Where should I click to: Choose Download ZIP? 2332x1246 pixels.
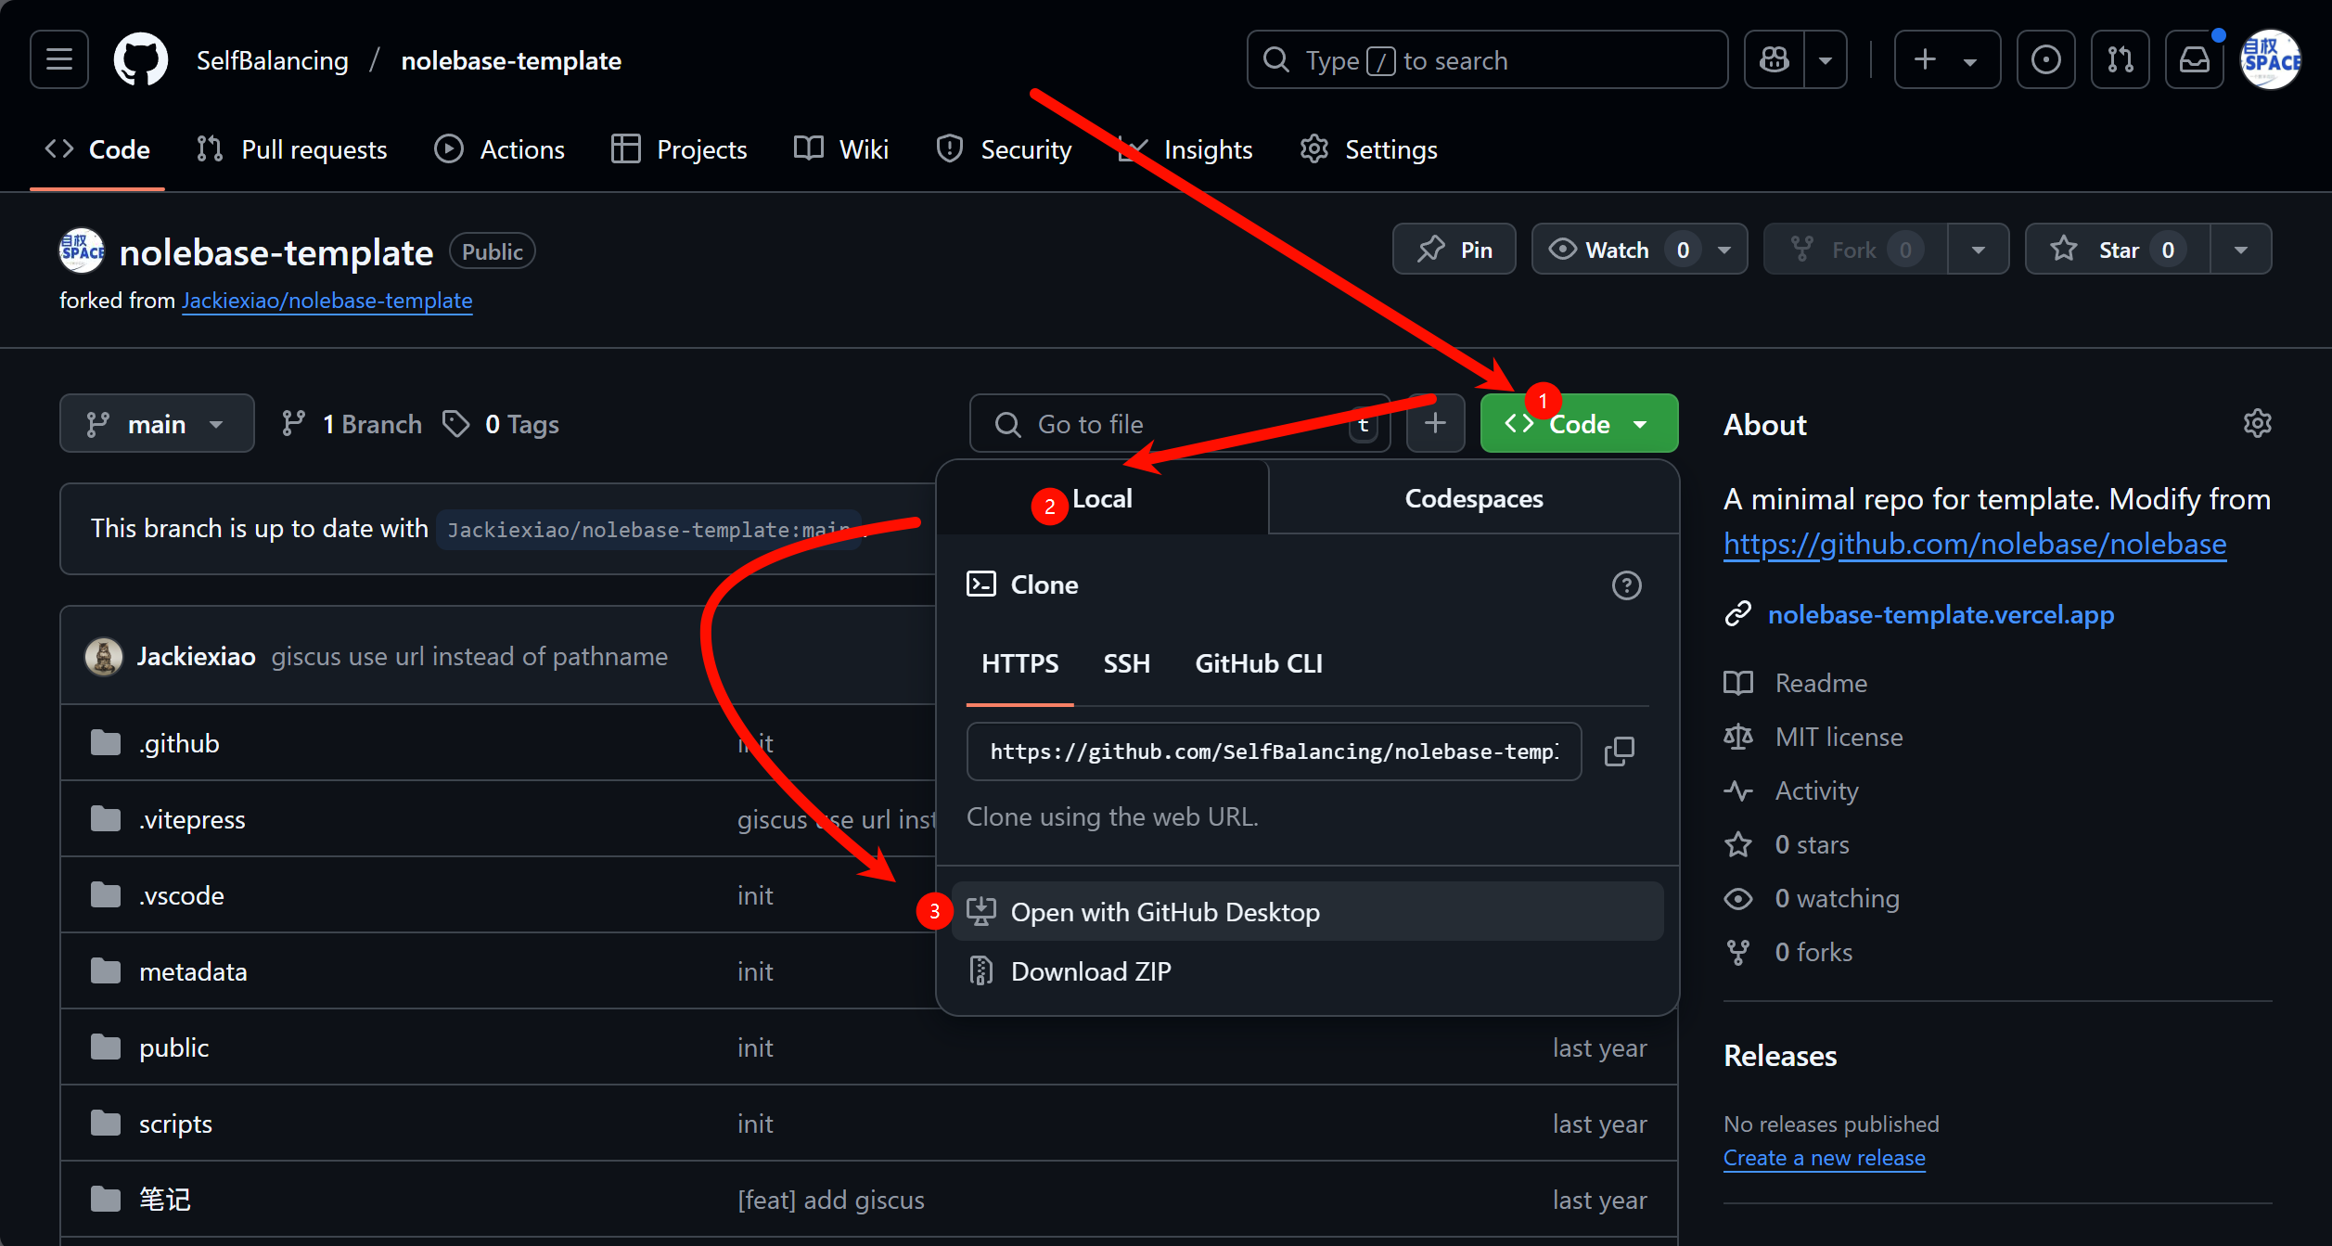point(1307,971)
